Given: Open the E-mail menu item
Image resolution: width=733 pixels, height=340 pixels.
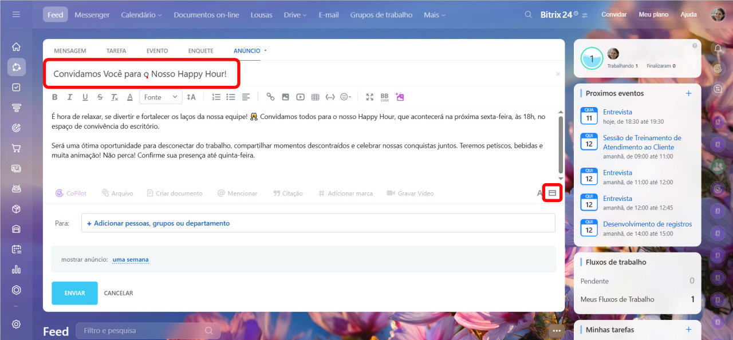Looking at the screenshot, I should [329, 15].
